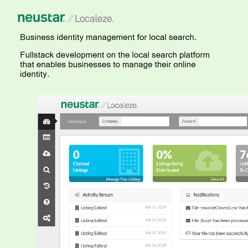Image resolution: width=248 pixels, height=248 pixels.
Task: Select the cloud upload icon in sidebar
Action: tap(46, 153)
